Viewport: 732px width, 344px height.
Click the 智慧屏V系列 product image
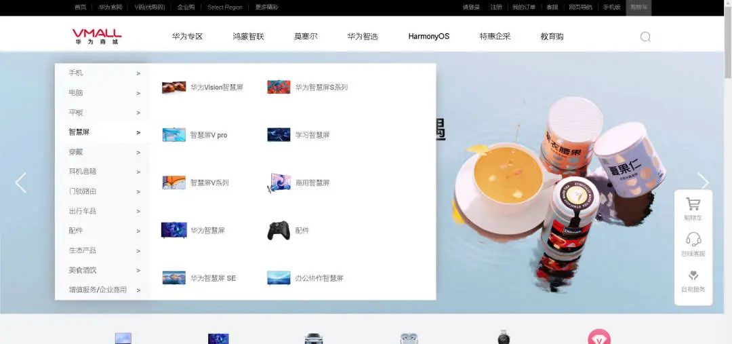[x=174, y=183]
